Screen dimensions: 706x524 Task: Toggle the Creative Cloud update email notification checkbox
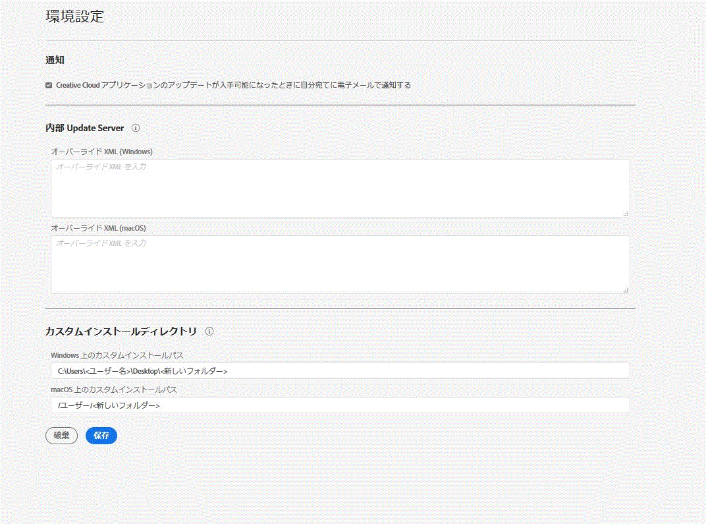point(49,85)
